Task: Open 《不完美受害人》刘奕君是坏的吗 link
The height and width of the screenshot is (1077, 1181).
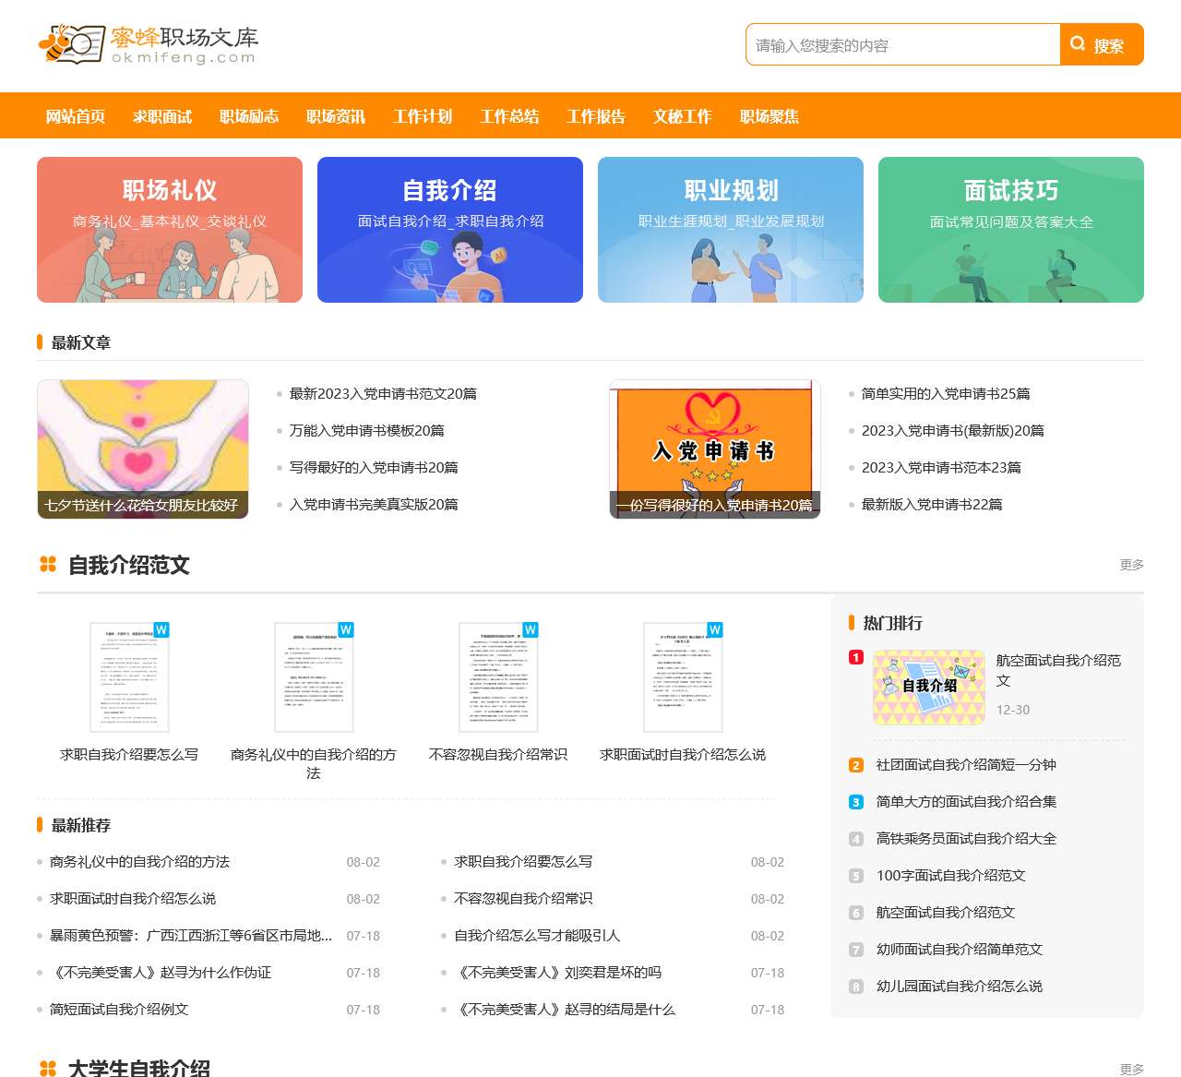Action: pos(558,973)
